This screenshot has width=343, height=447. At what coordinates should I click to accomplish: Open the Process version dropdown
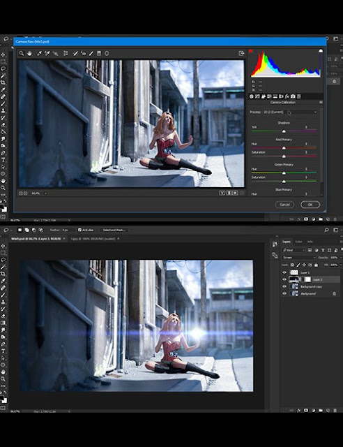[290, 112]
